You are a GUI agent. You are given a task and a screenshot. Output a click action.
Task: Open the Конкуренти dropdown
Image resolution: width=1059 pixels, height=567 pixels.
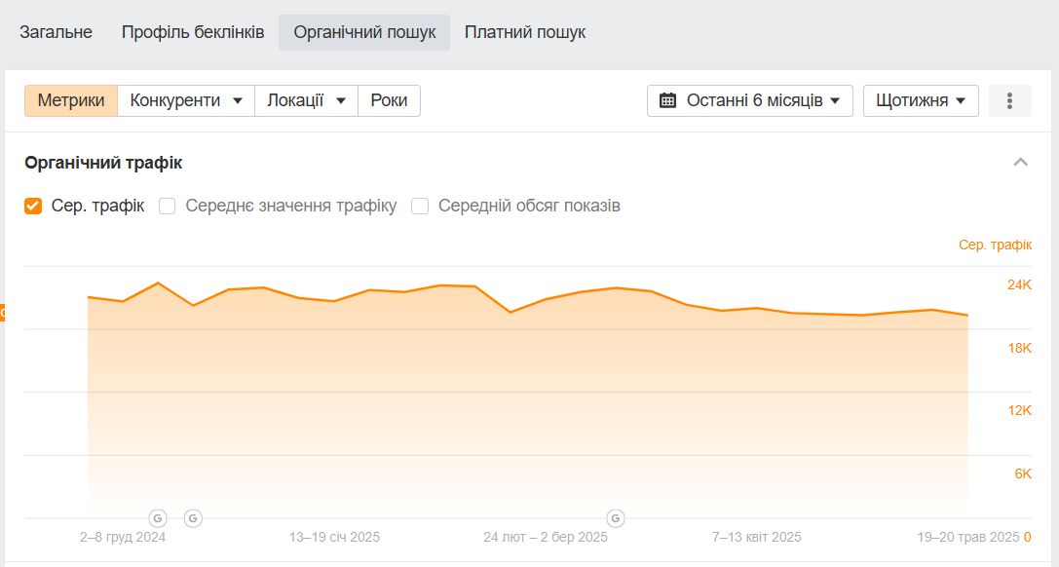(186, 100)
